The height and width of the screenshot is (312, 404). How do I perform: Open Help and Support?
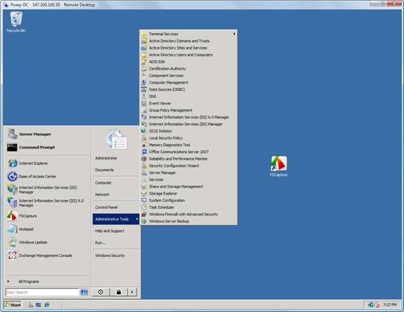click(x=109, y=230)
